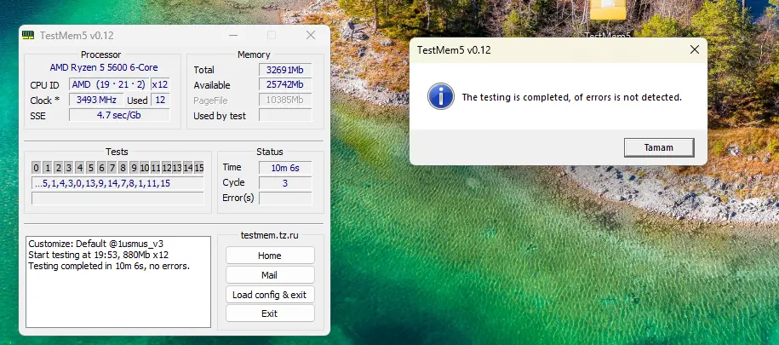
Task: Select test number 9 box
Action: 134,168
